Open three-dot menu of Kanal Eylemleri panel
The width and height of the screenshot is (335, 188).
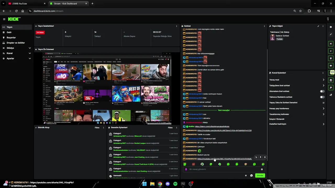[323, 73]
